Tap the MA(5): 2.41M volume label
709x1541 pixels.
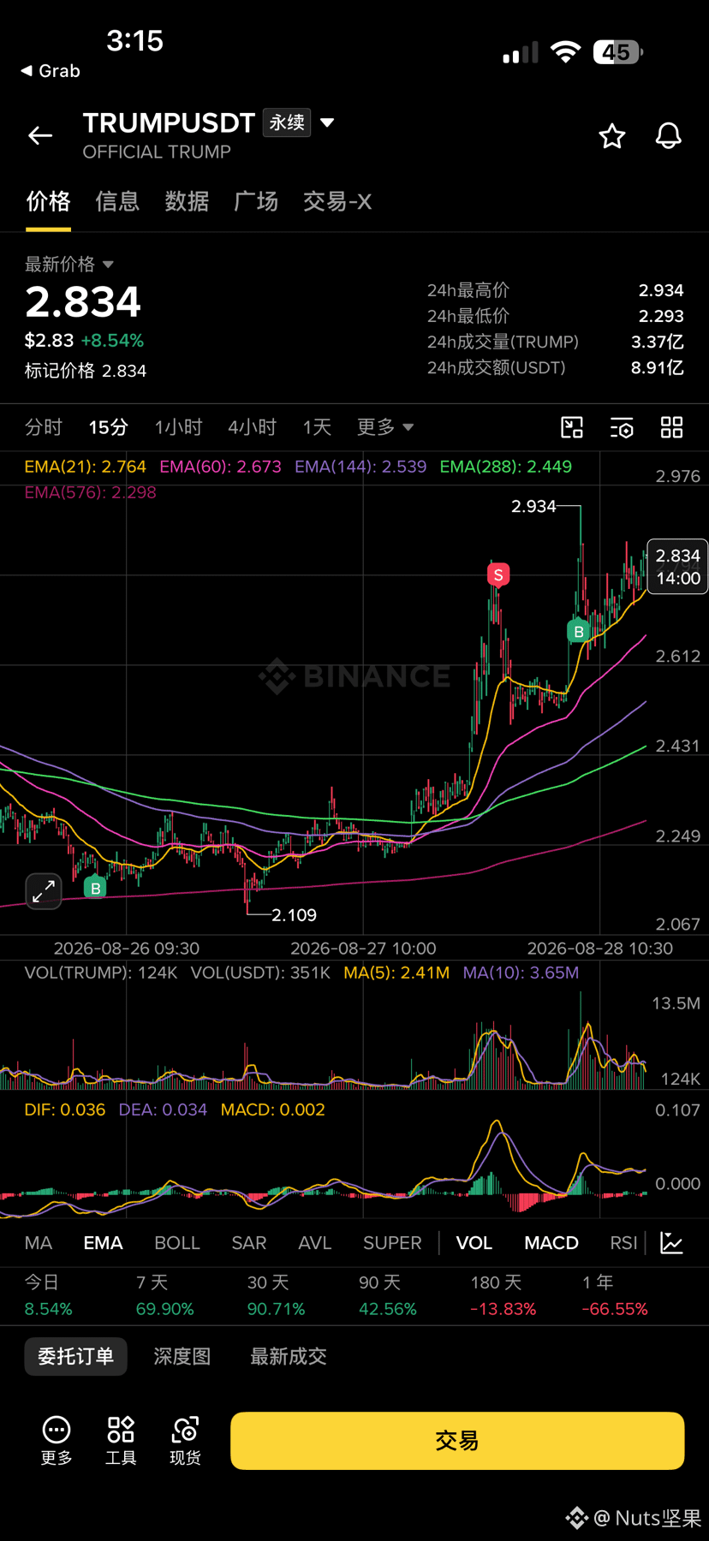(396, 973)
